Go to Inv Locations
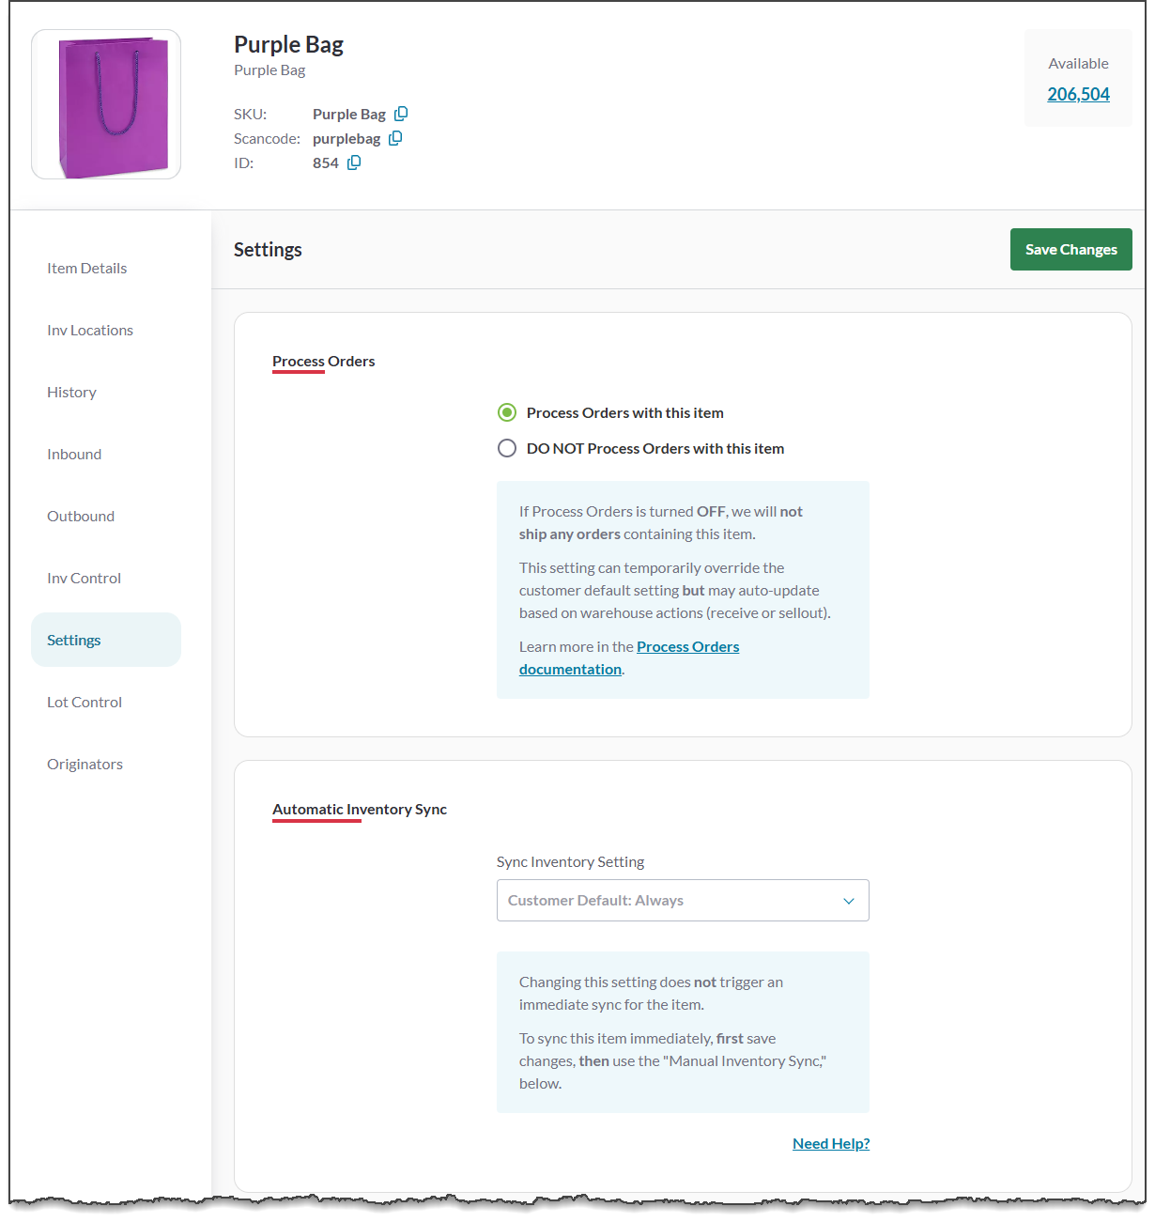Viewport: 1155px width, 1222px height. tap(90, 330)
